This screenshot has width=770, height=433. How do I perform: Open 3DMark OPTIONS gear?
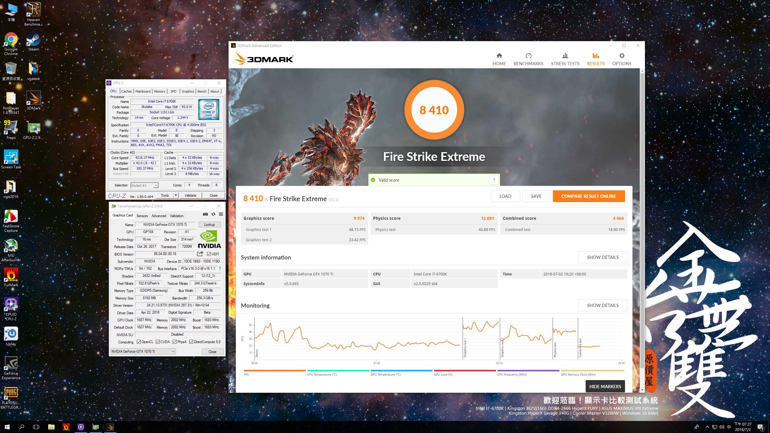pyautogui.click(x=622, y=59)
